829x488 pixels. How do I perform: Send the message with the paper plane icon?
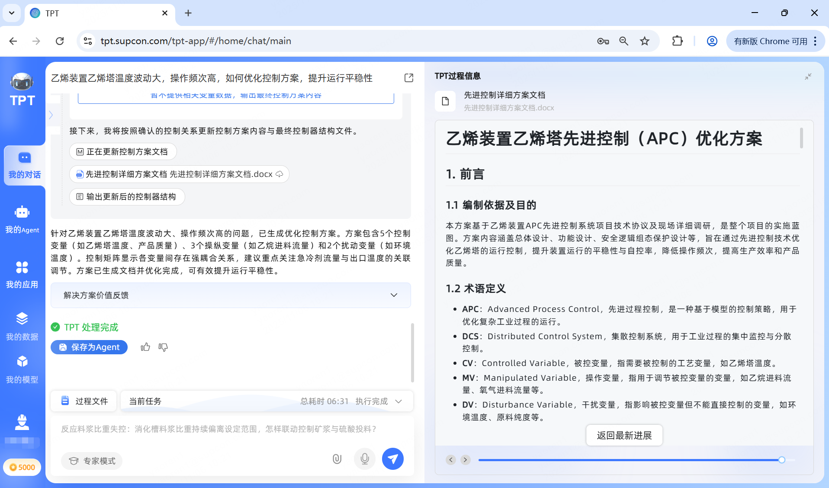click(x=392, y=459)
